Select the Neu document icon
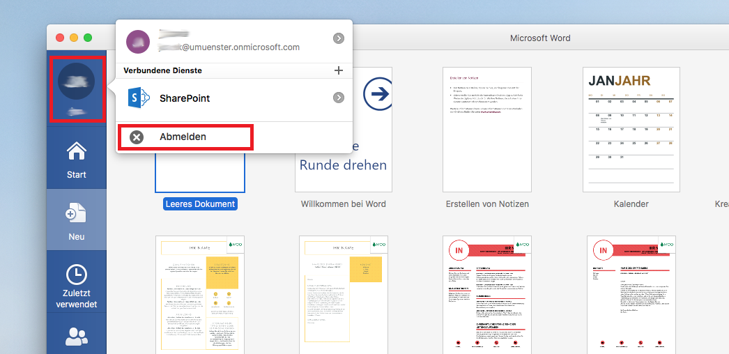 click(77, 213)
